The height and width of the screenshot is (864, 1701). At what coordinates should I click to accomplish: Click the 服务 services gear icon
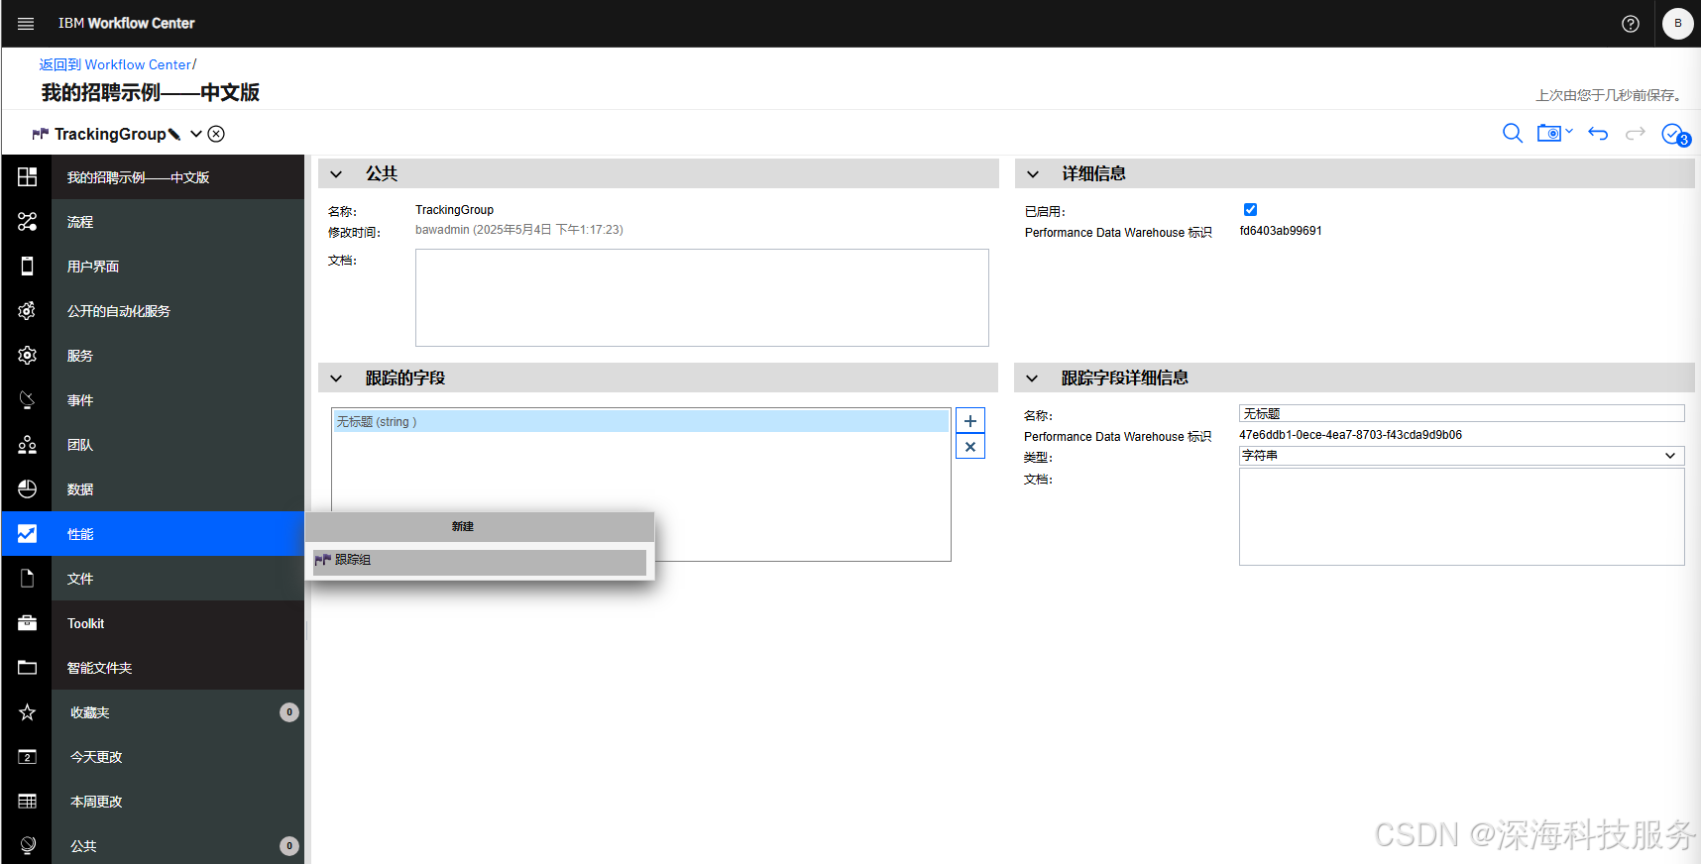coord(27,356)
